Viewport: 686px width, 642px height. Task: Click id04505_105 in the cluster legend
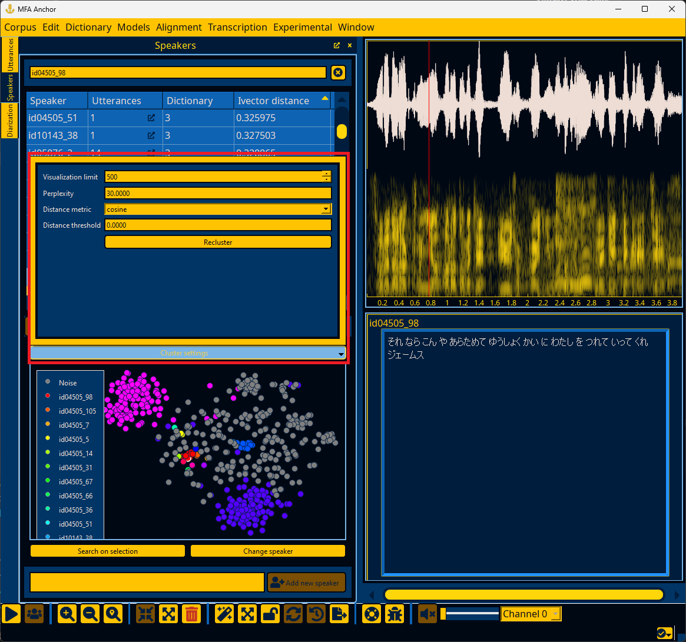pyautogui.click(x=77, y=411)
